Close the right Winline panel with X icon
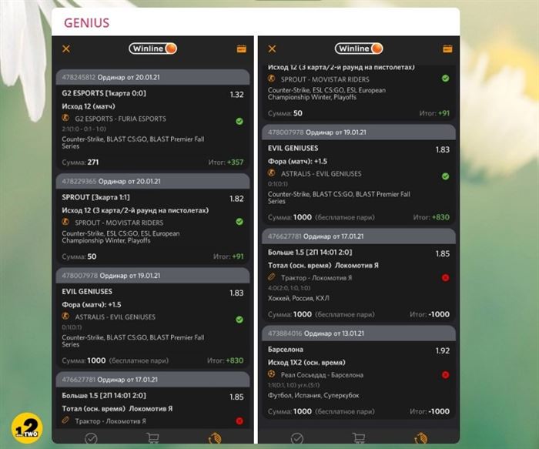This screenshot has width=539, height=449. point(272,49)
